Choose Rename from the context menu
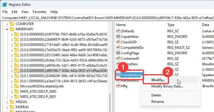Screen dimensions: 214x112 (x=157, y=102)
